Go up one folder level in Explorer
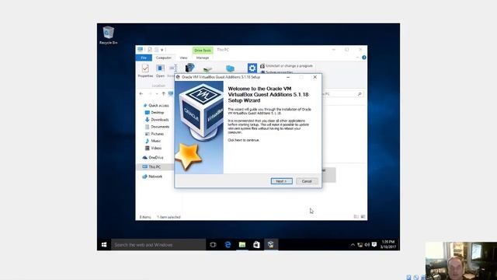The image size is (497, 280). pos(164,93)
